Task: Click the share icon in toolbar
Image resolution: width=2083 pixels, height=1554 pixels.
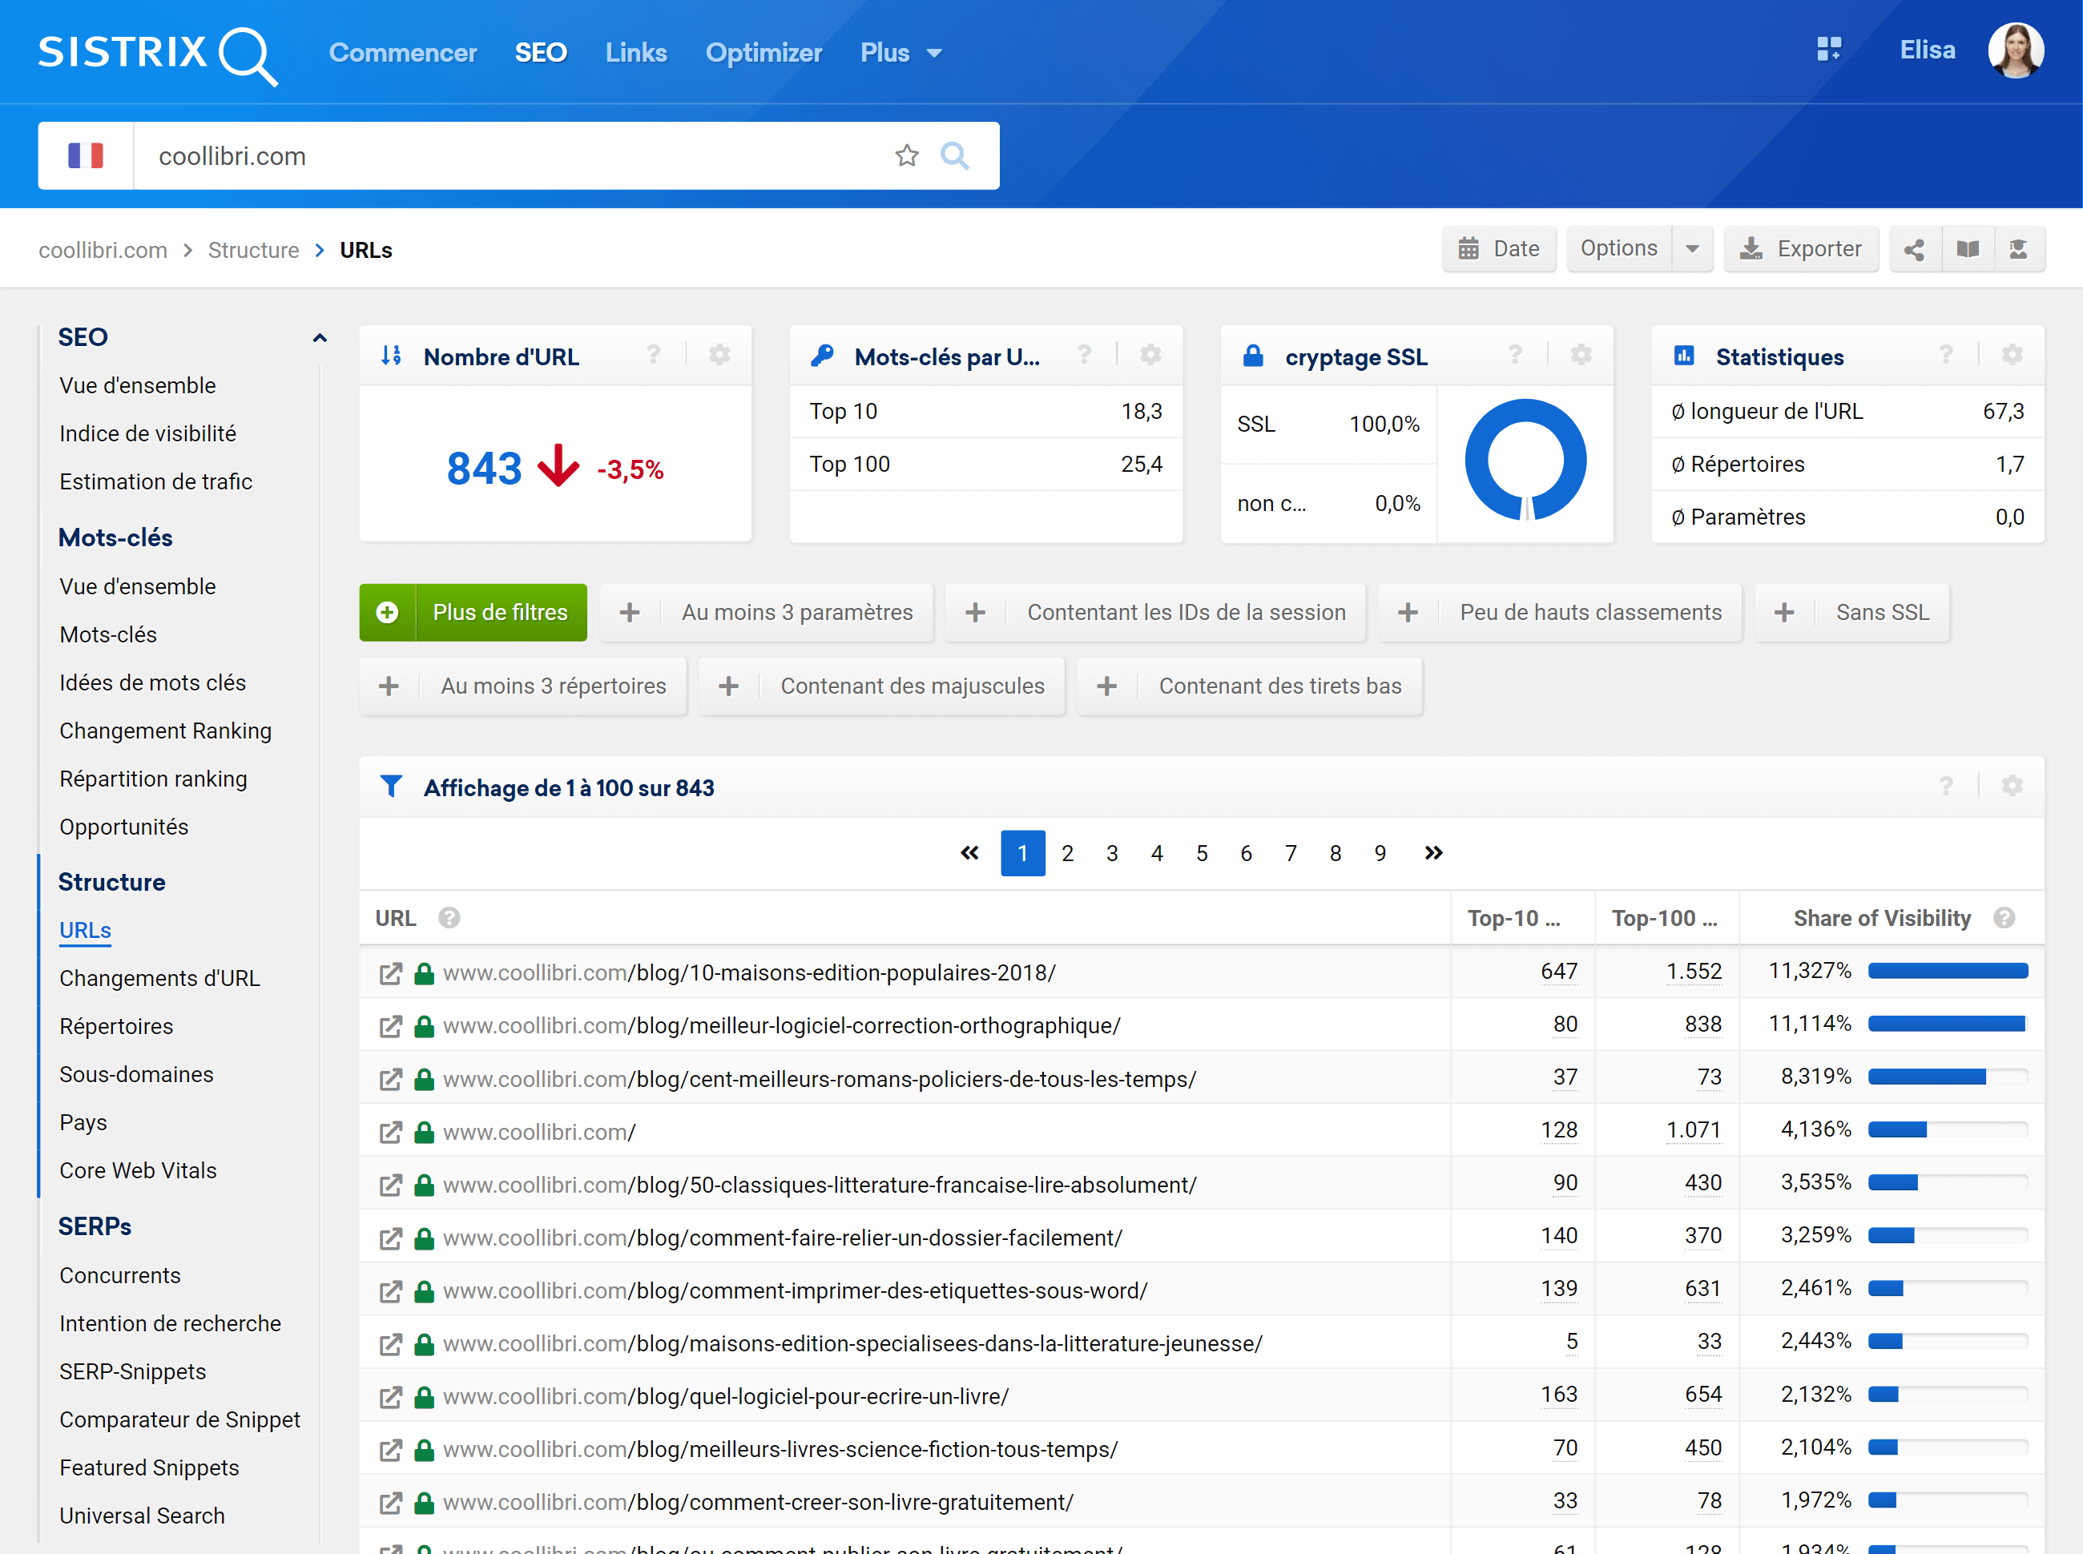Action: pos(1915,249)
